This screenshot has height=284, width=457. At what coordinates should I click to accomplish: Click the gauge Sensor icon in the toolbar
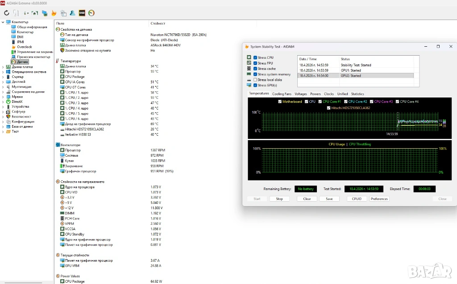point(91,13)
